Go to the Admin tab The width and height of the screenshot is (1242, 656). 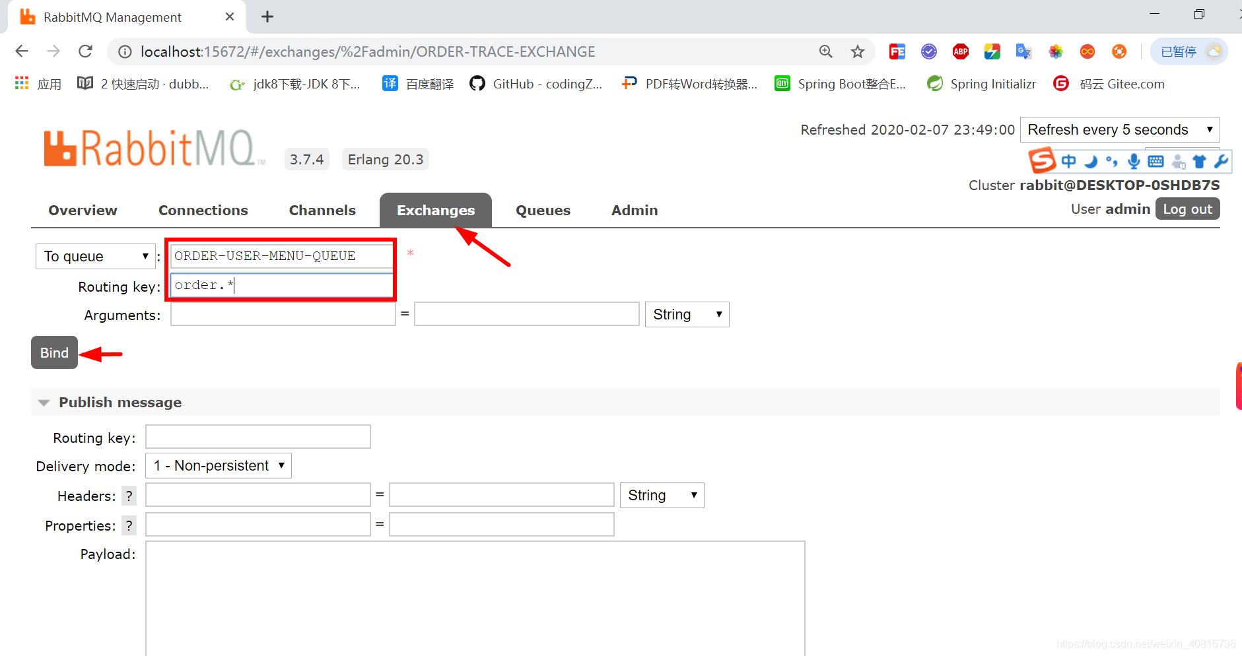(635, 210)
